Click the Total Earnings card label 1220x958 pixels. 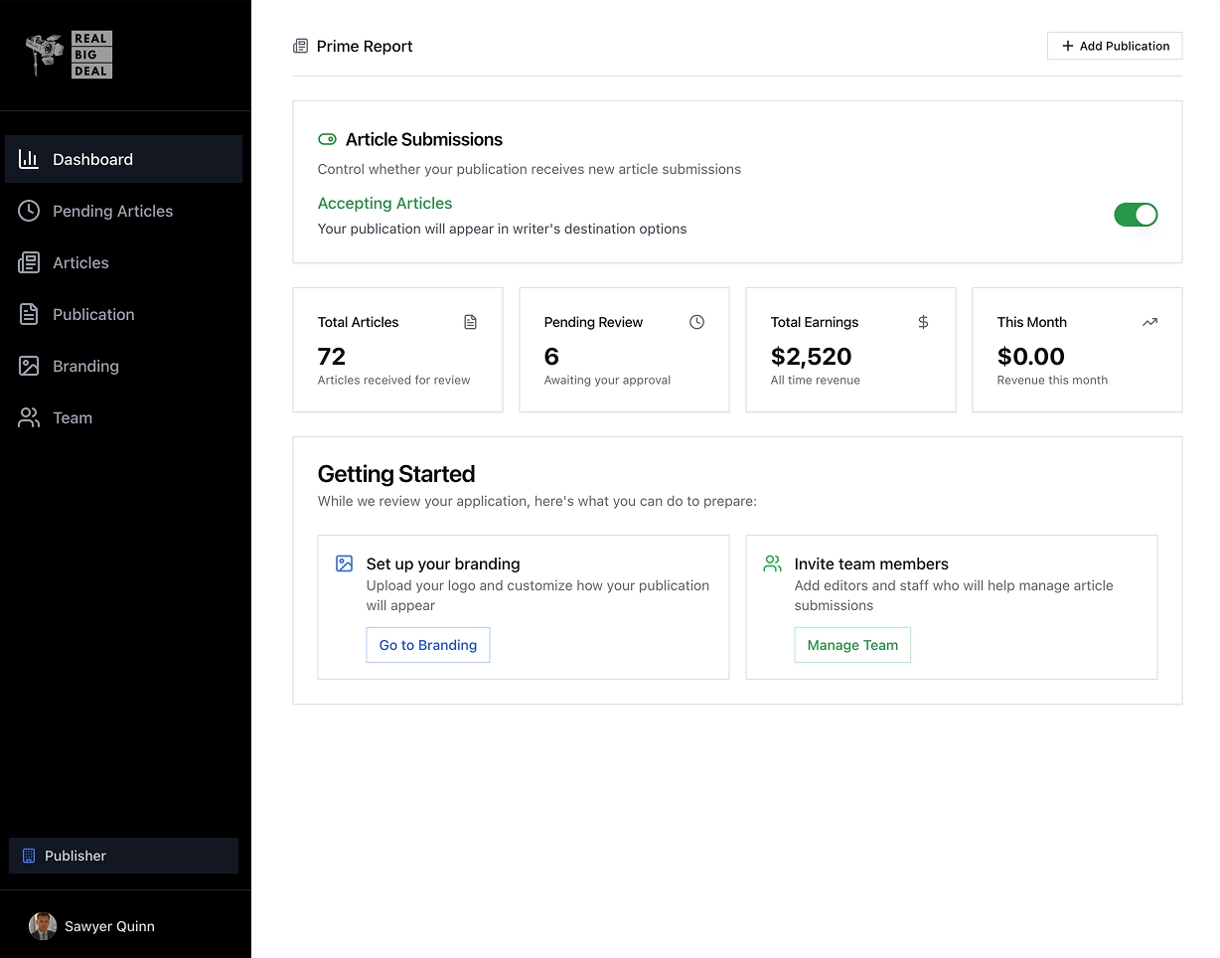[815, 322]
